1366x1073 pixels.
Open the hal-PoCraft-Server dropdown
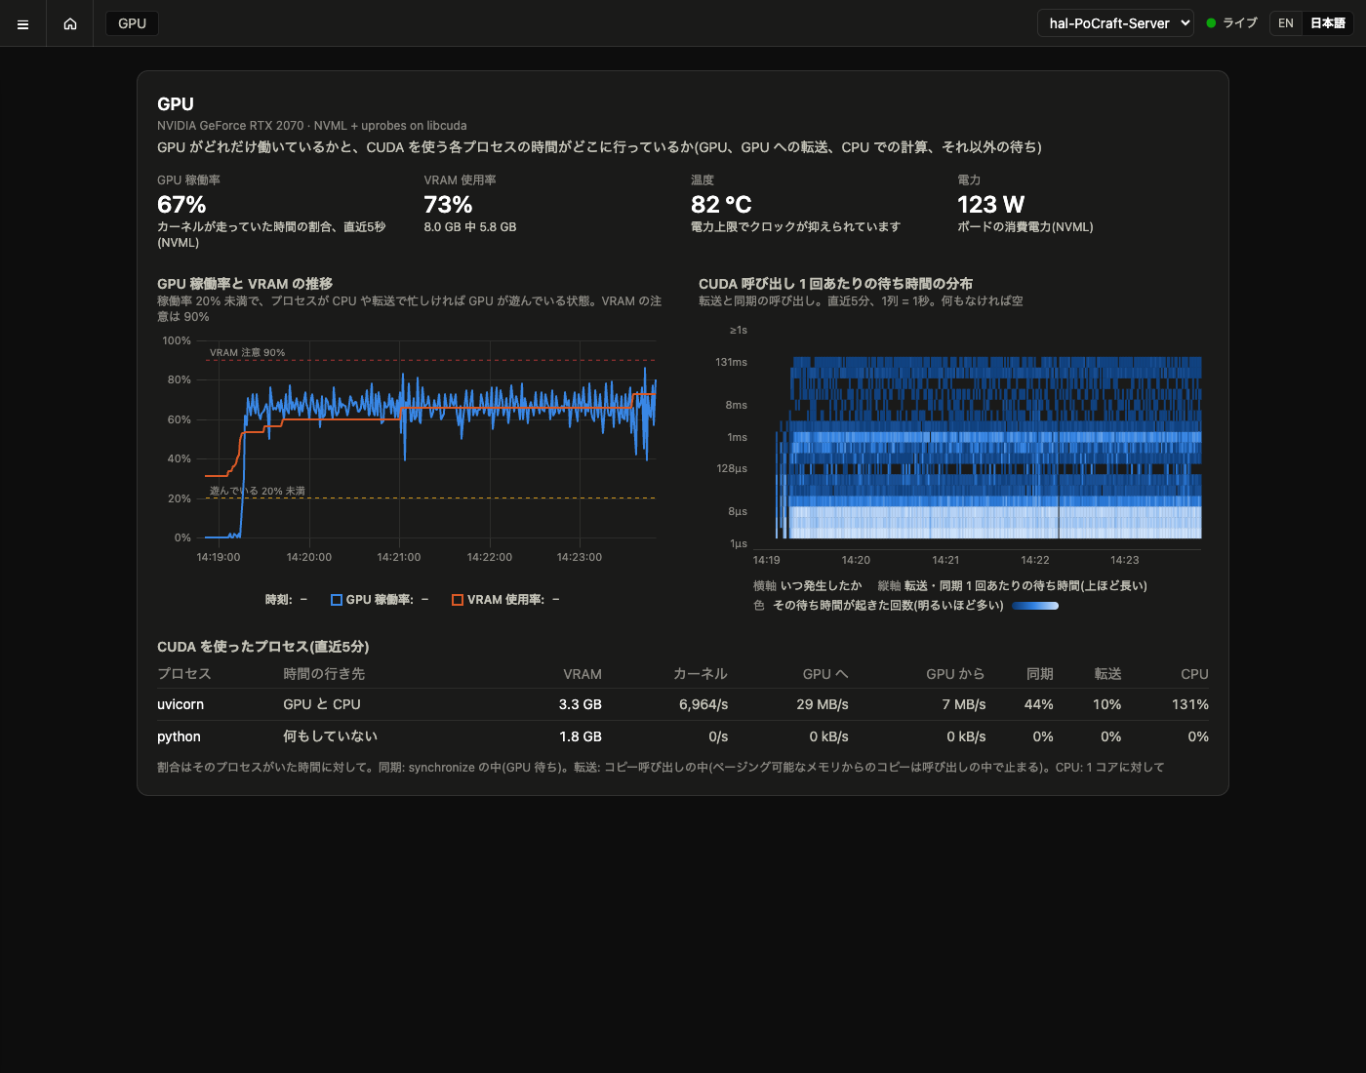(x=1115, y=23)
